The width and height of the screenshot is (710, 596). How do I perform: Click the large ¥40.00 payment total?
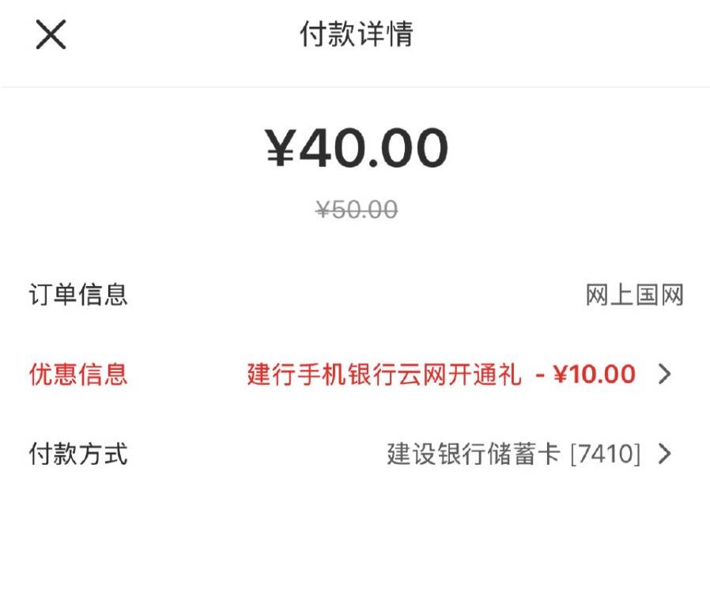point(356,148)
